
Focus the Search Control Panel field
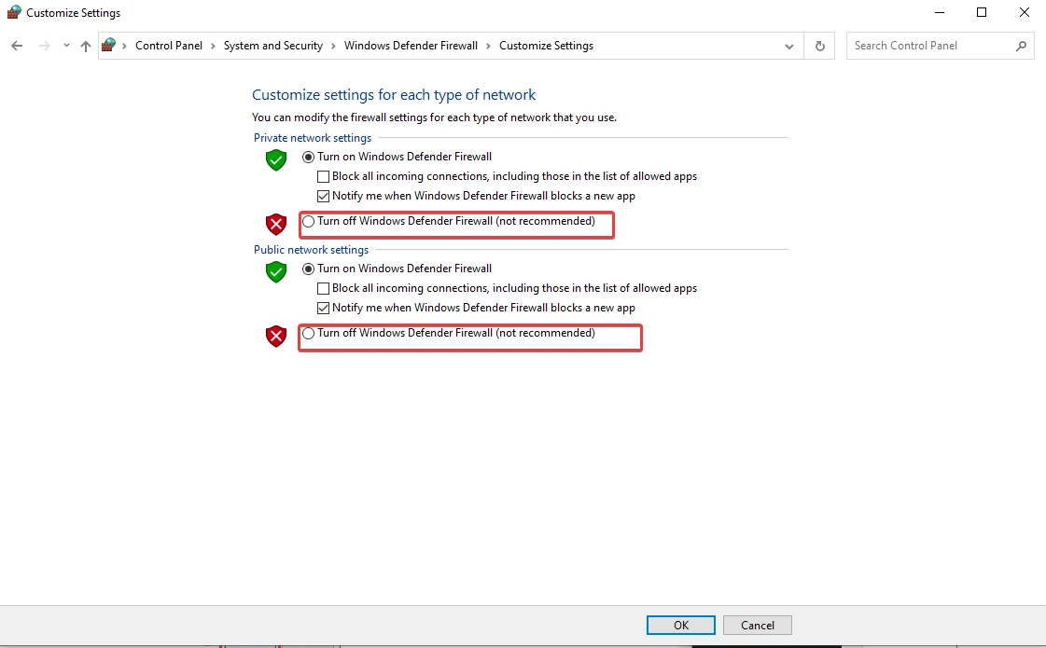point(940,46)
